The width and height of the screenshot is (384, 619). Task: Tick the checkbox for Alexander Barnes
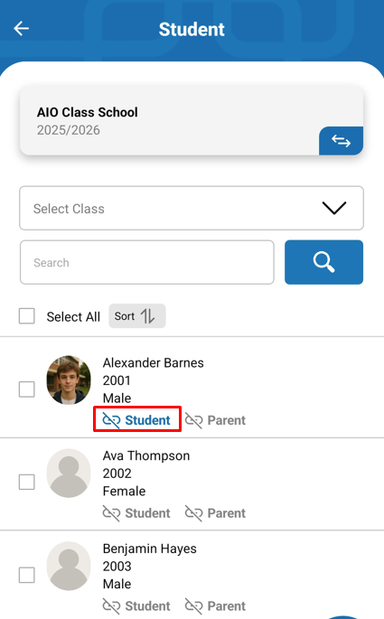coord(27,389)
